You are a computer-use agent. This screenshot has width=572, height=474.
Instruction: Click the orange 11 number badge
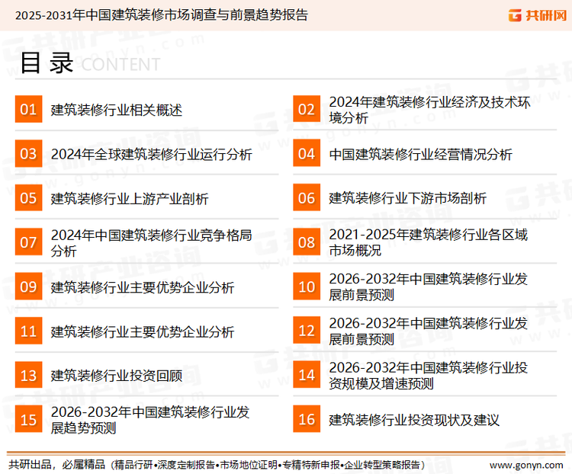click(28, 331)
